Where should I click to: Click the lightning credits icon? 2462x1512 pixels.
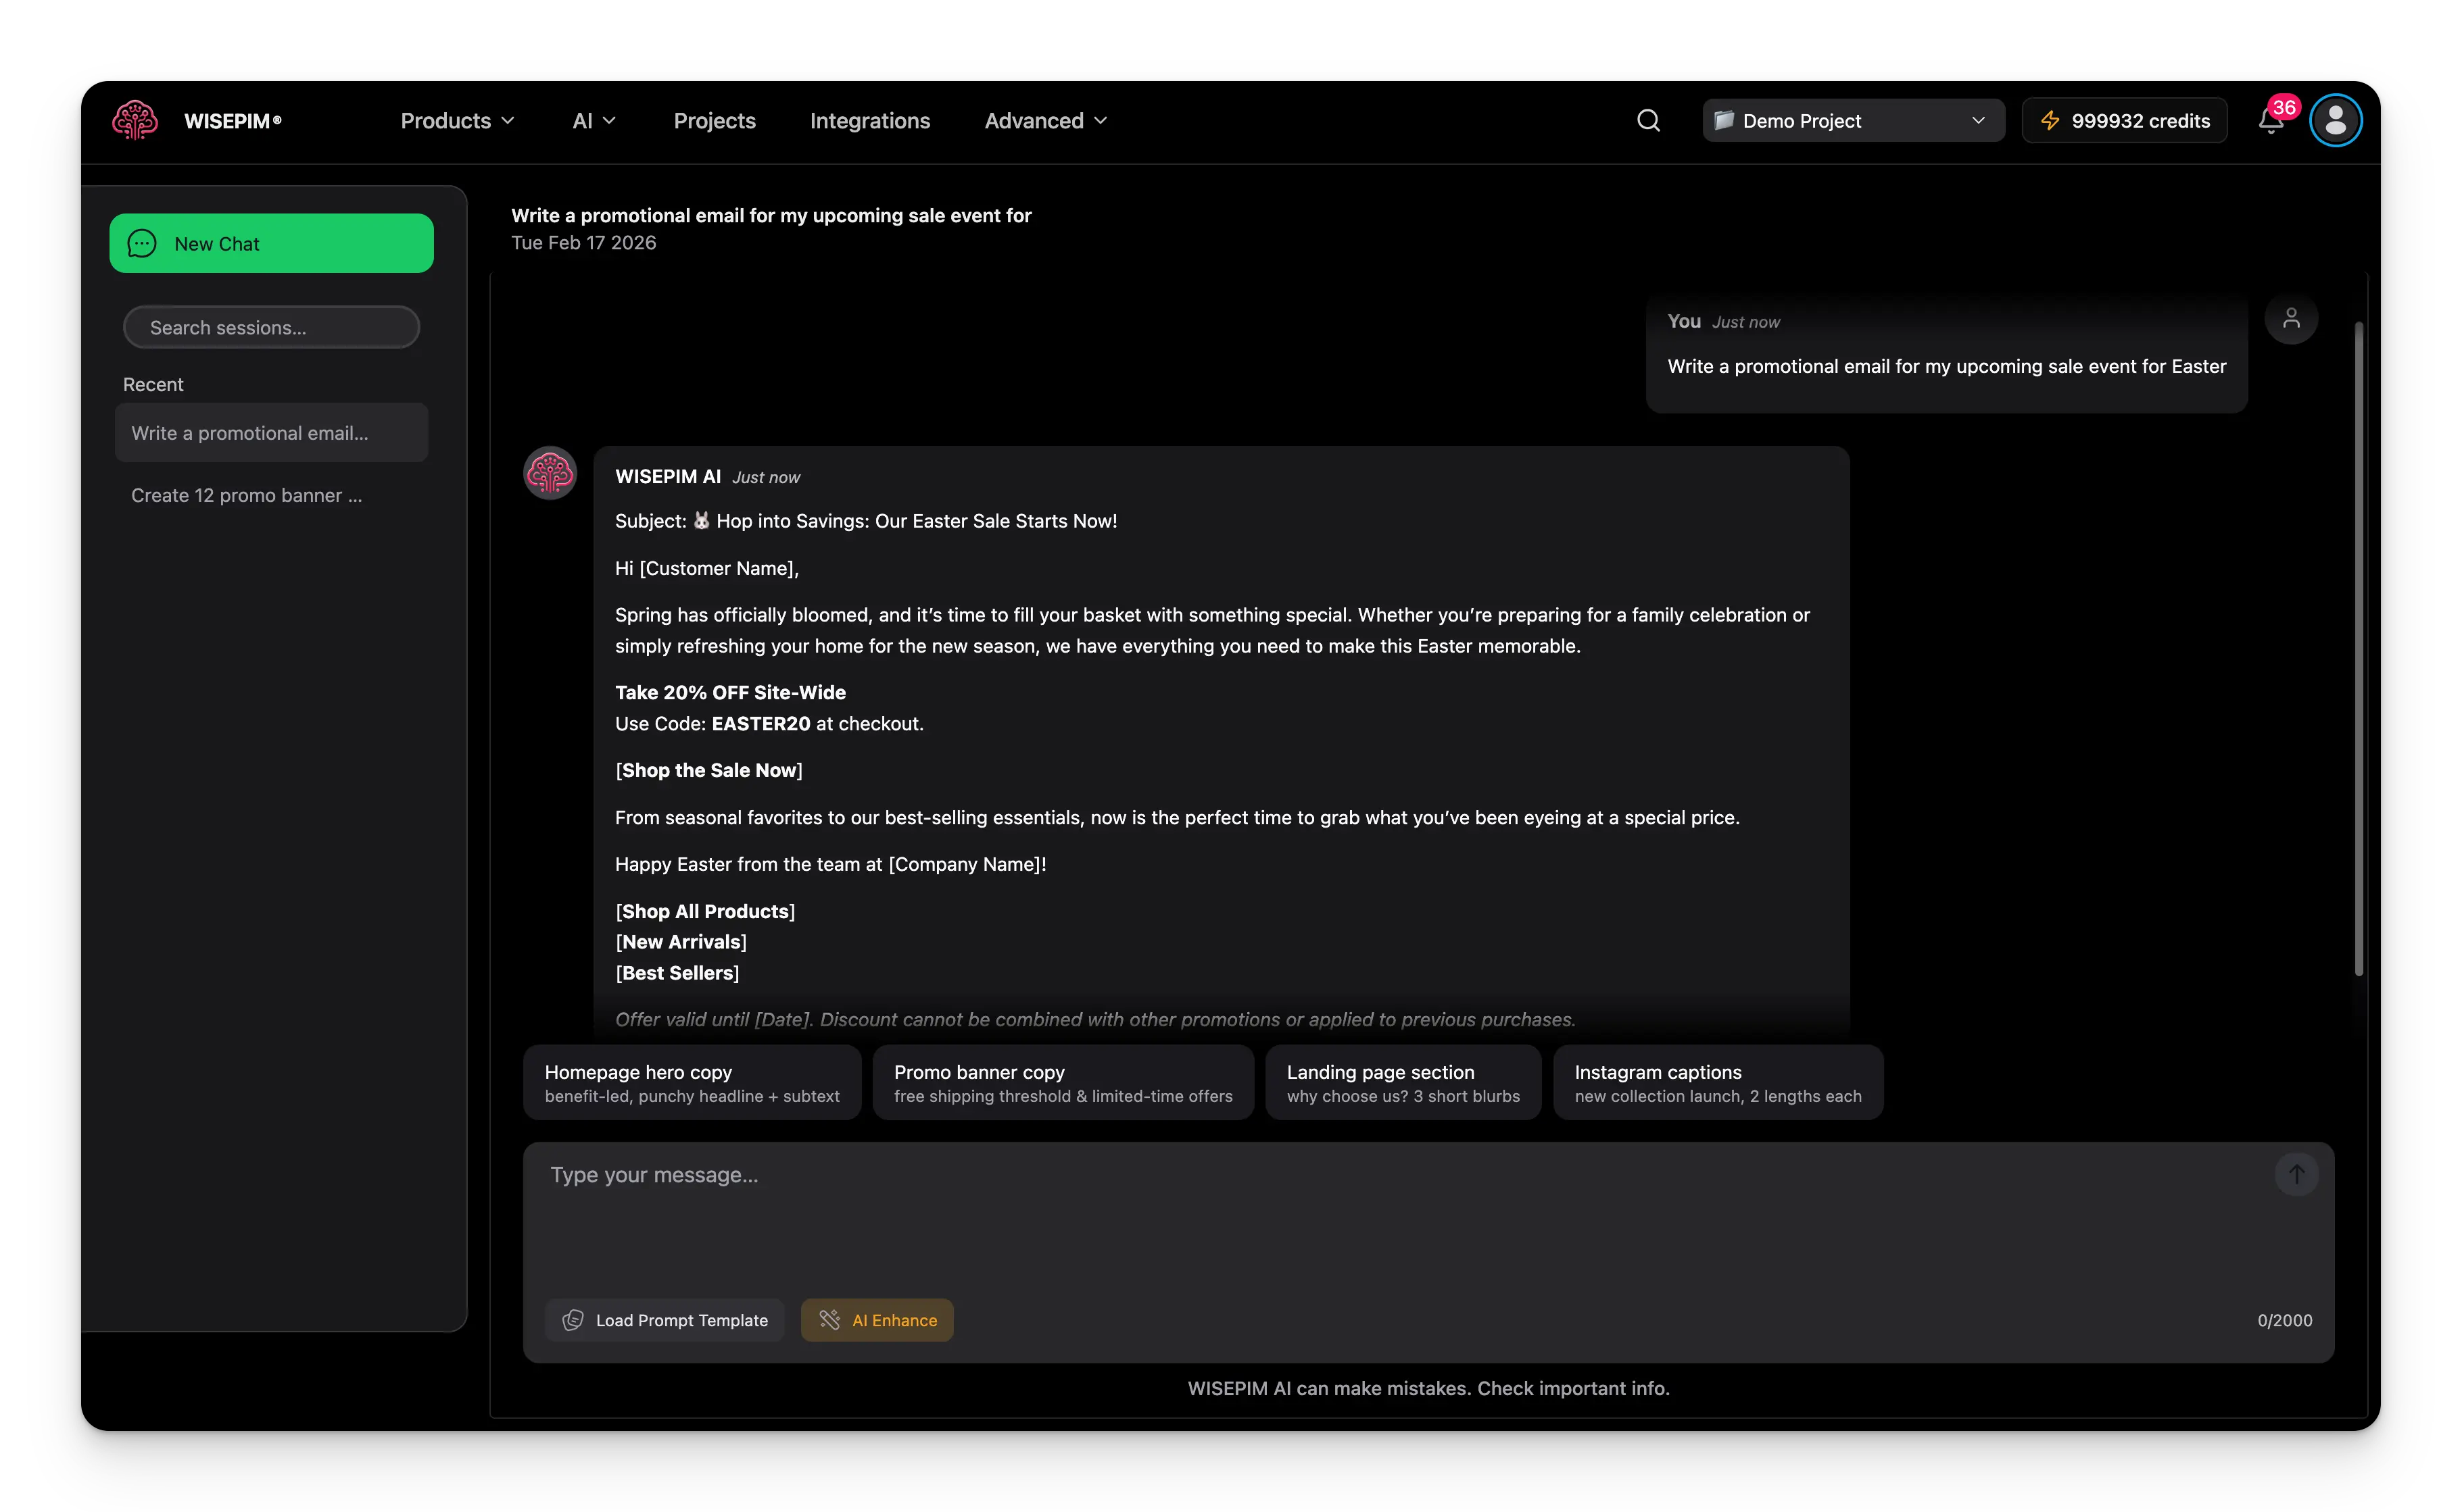coord(2052,120)
